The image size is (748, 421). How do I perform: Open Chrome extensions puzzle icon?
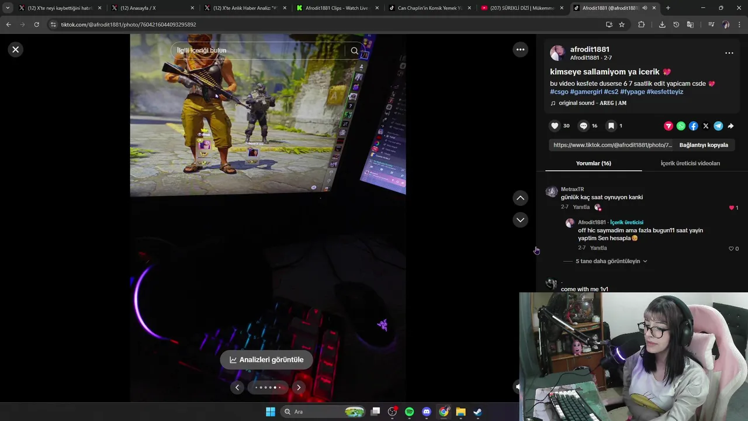(641, 25)
